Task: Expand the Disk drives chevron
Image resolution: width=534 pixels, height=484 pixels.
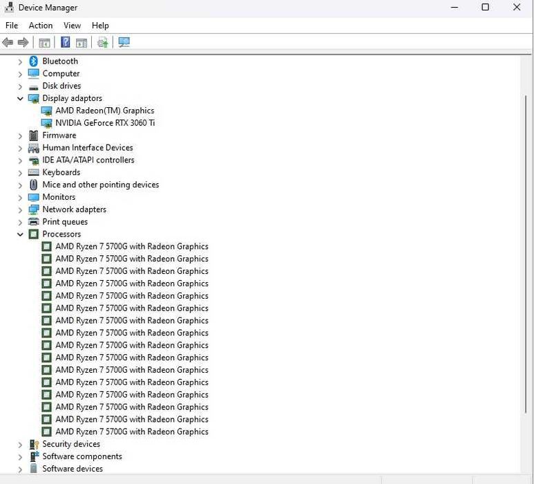Action: [20, 86]
